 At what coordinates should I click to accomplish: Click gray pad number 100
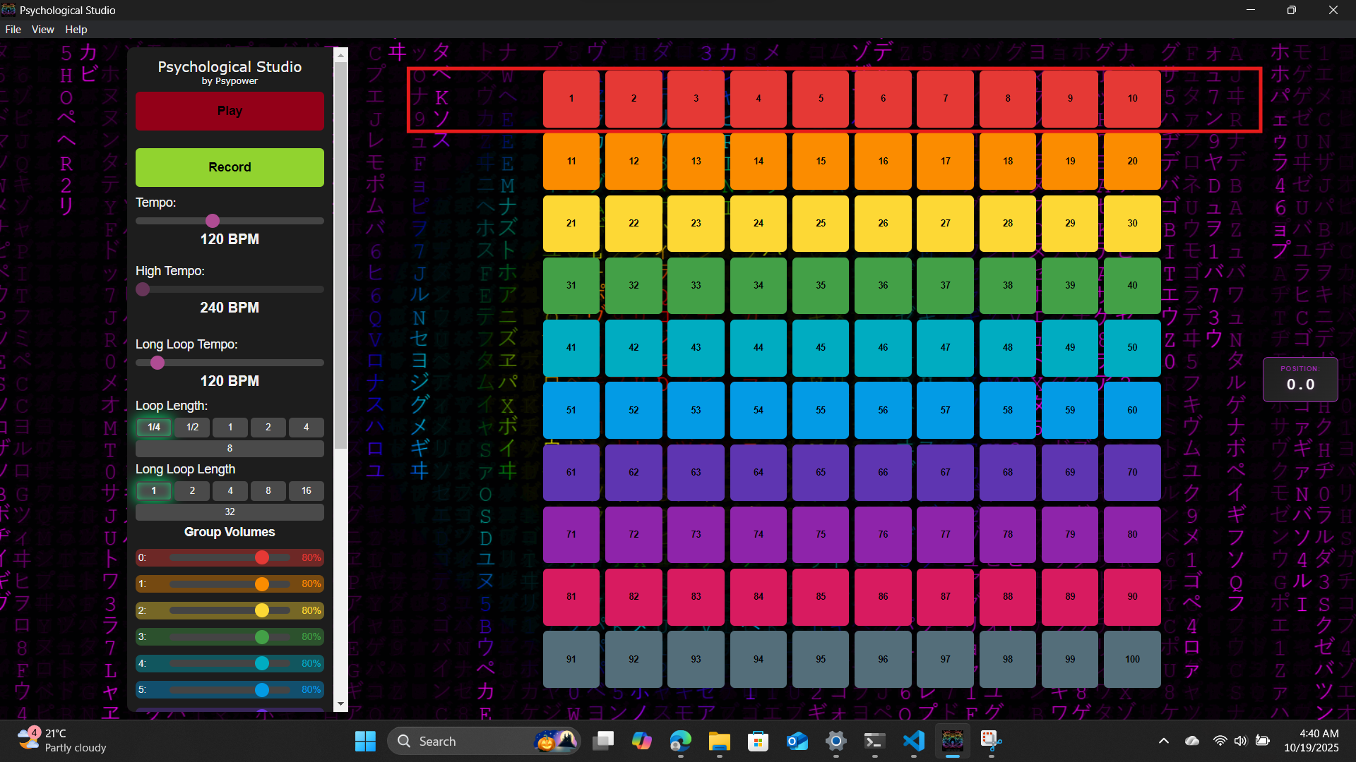point(1131,659)
